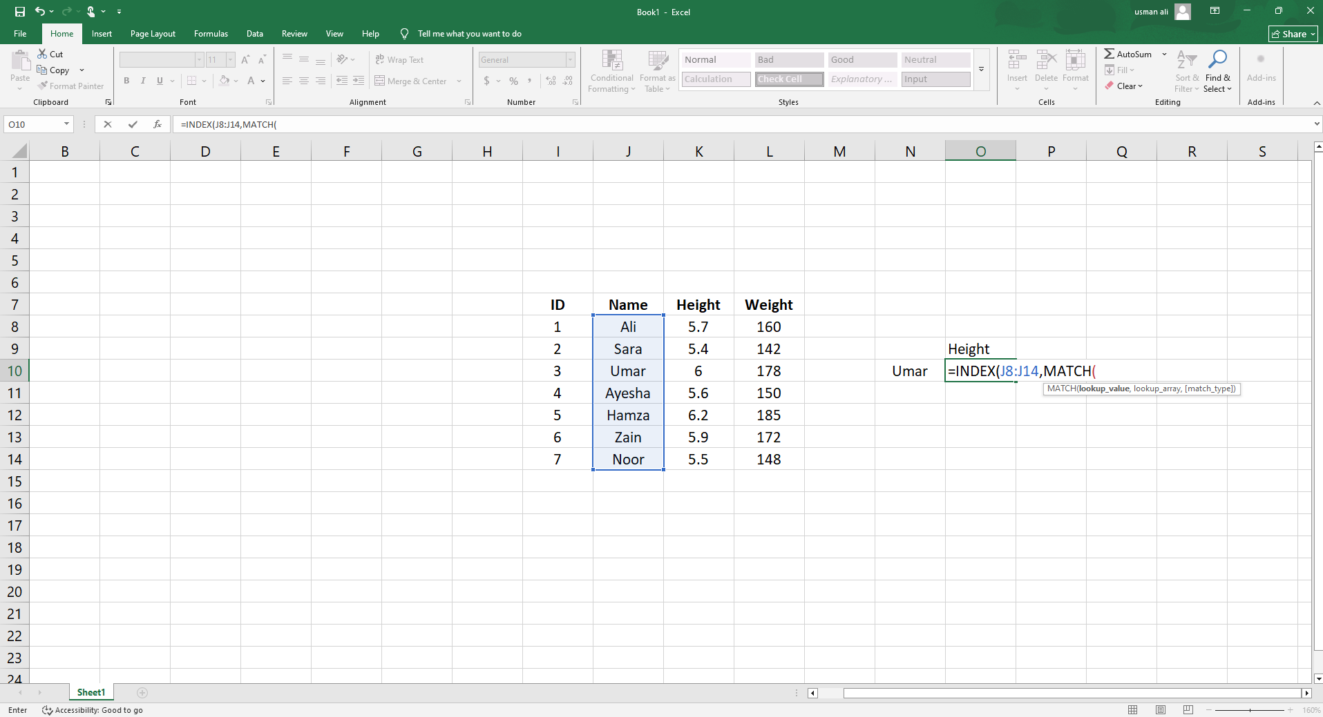The image size is (1323, 717).
Task: Switch to Page Break Preview view
Action: [1188, 709]
